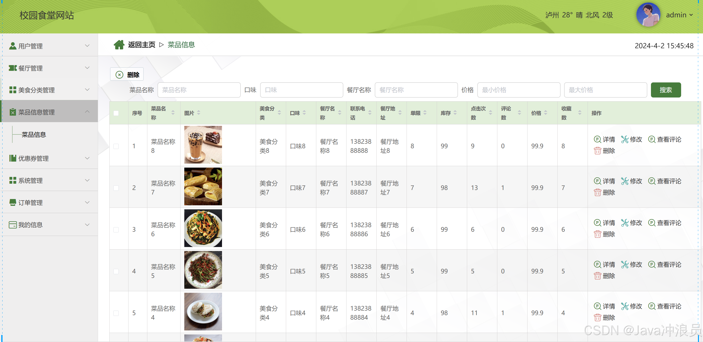Click the 菜品名称 search input field
The width and height of the screenshot is (703, 342).
(199, 90)
